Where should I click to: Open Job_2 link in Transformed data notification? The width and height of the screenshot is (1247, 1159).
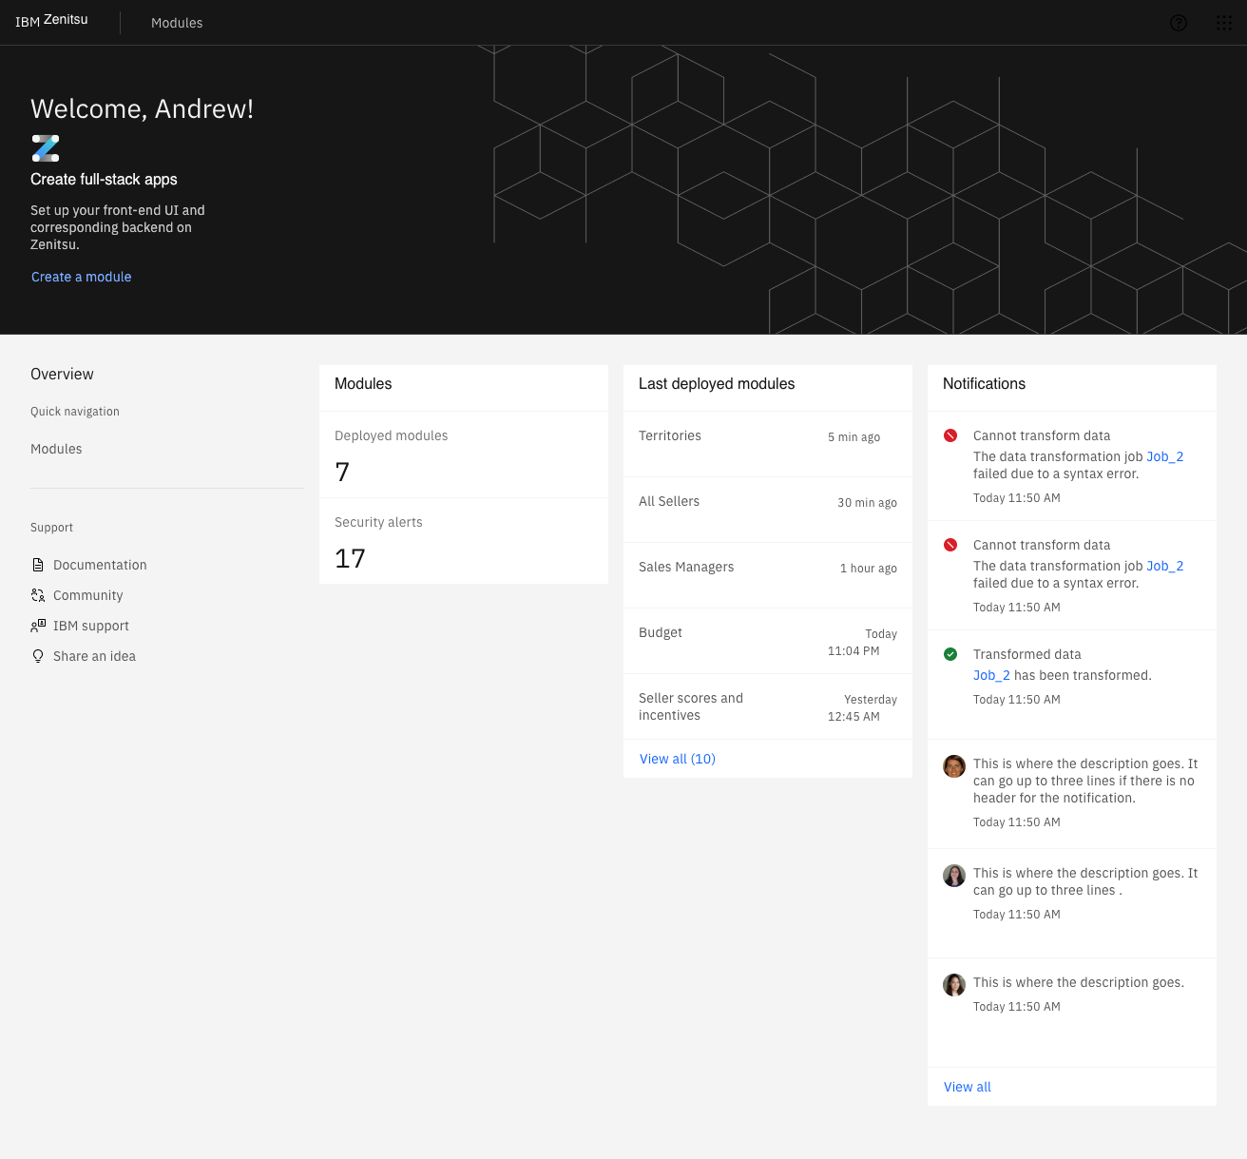point(991,675)
